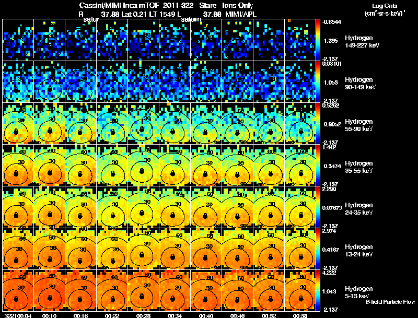
Task: Open the 5-13 keV image panel at 00:04
Action: pos(18,291)
